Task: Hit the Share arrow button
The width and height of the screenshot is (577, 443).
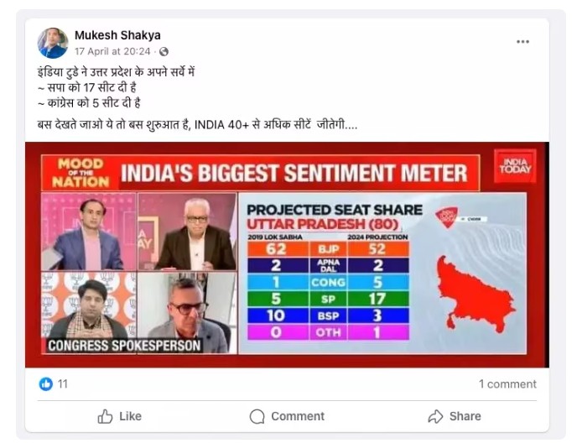Action: tap(455, 416)
